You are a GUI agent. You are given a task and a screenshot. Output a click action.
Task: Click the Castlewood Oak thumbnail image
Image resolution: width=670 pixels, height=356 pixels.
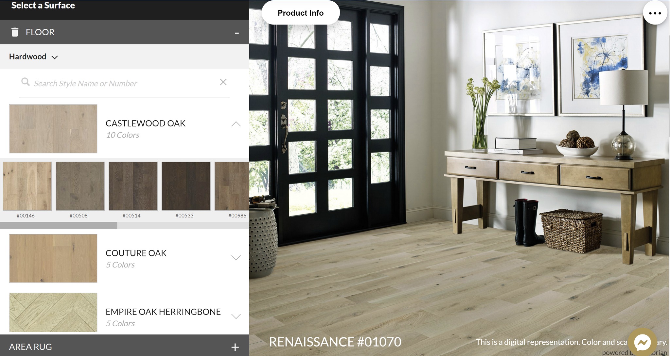53,129
